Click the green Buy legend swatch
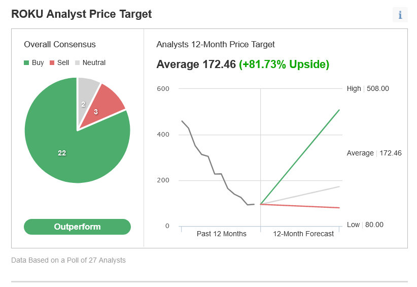 pyautogui.click(x=26, y=63)
